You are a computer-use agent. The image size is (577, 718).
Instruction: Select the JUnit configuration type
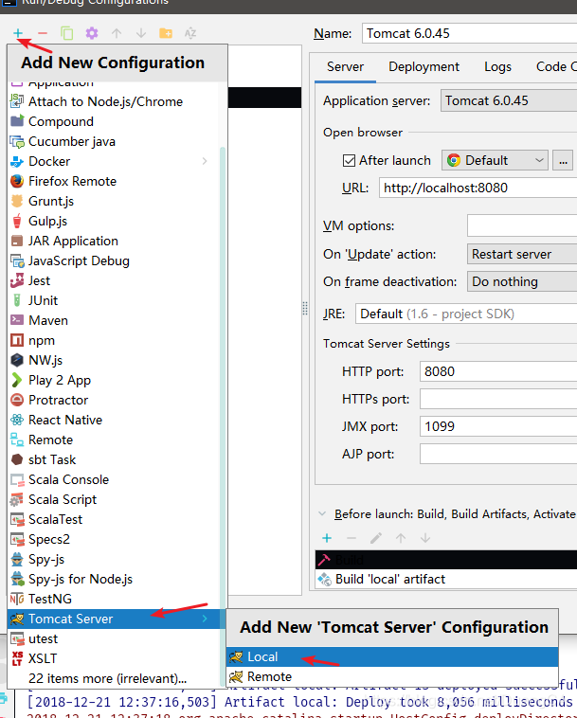pyautogui.click(x=114, y=300)
